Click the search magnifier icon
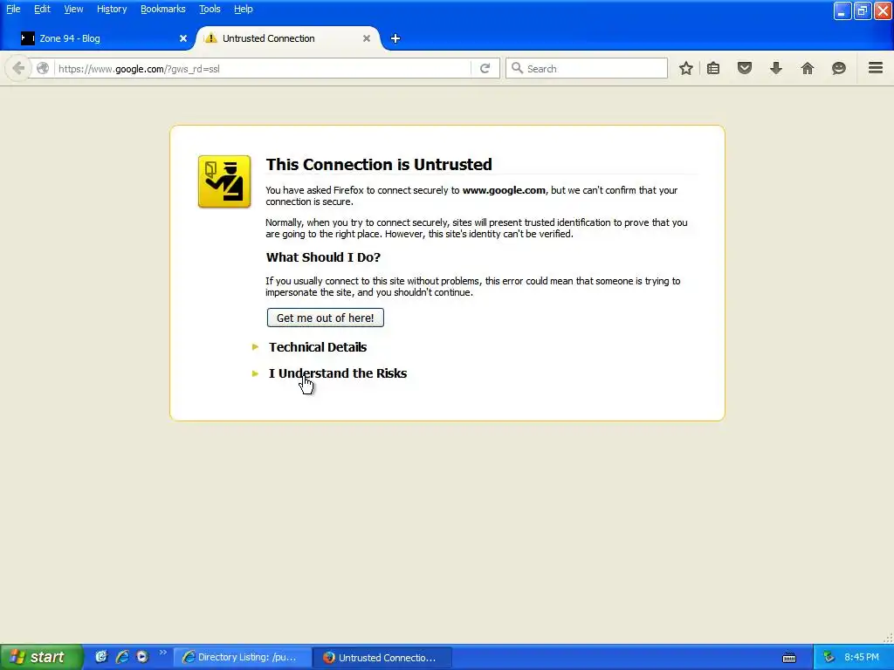894x670 pixels. (517, 68)
